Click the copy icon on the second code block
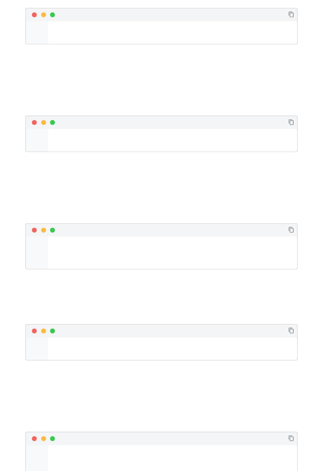 coord(291,122)
